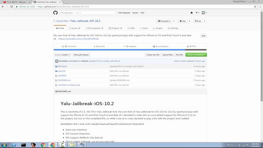
Task: Open Gist in top navigation
Action: (x=142, y=13)
